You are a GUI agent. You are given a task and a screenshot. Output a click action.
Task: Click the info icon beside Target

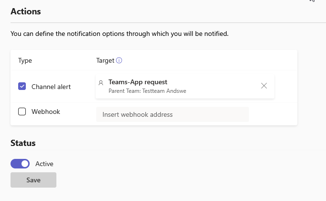pos(120,61)
